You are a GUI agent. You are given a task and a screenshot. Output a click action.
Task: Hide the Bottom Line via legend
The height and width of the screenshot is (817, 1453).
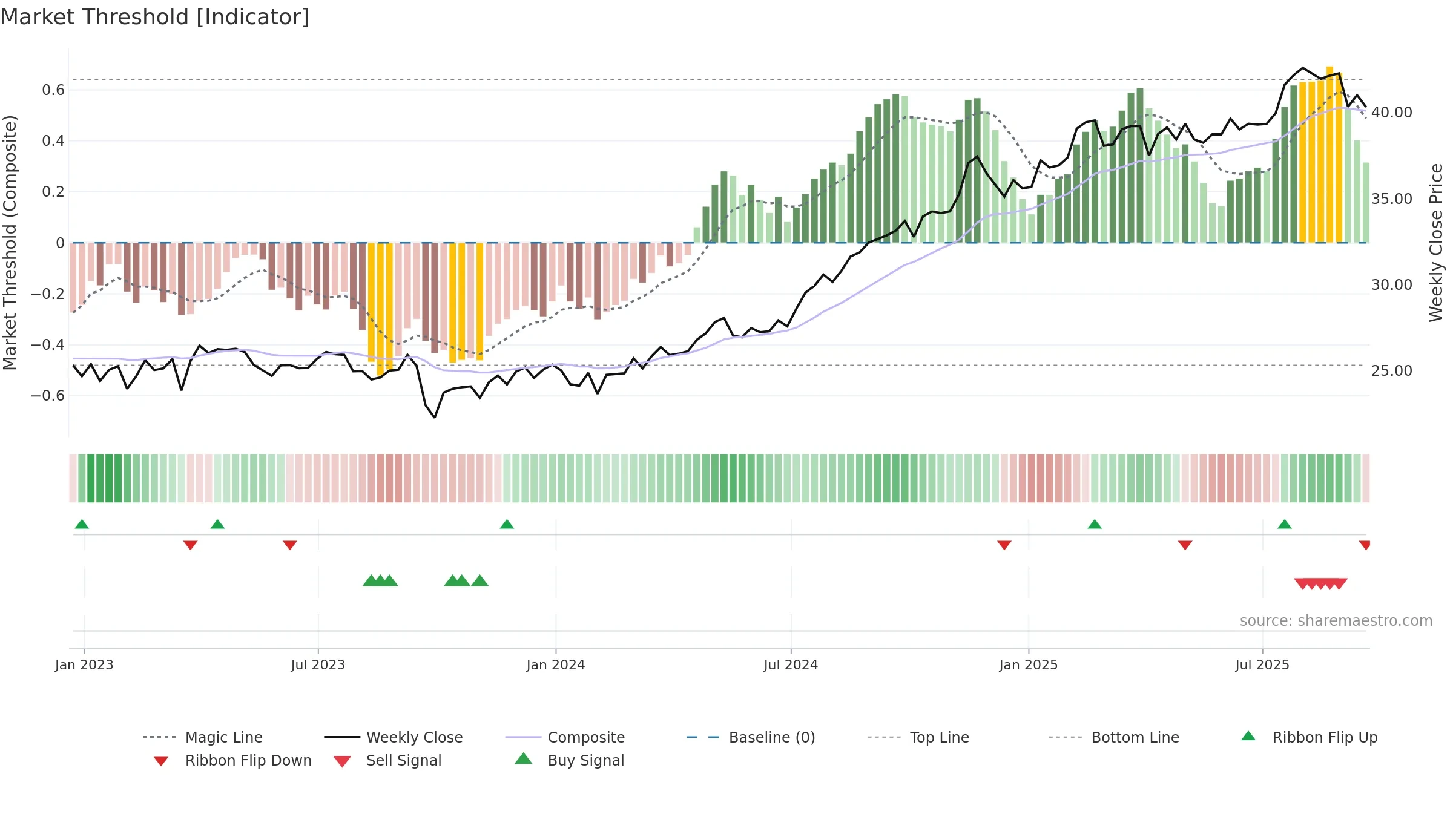[x=1114, y=737]
